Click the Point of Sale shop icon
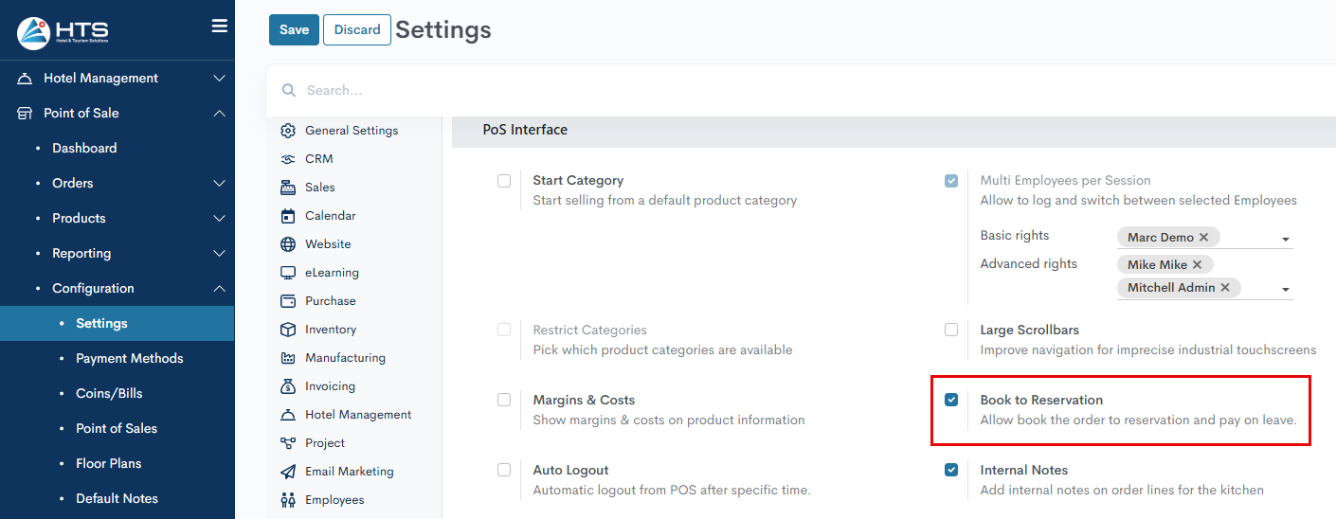 [26, 113]
